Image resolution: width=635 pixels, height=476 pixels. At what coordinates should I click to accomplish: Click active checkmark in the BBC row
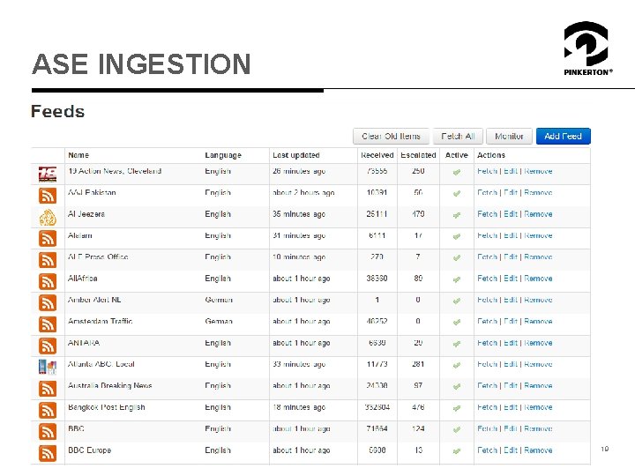point(457,429)
